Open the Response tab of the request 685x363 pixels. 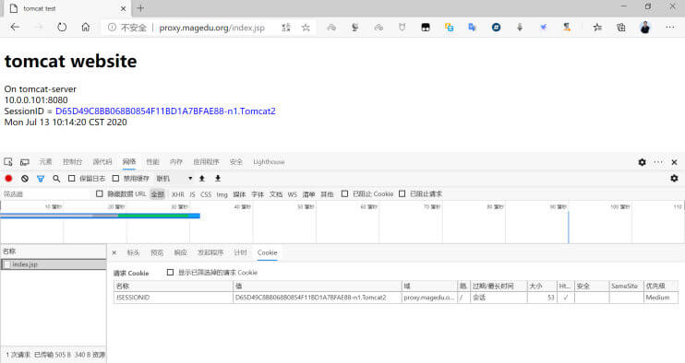coord(180,252)
